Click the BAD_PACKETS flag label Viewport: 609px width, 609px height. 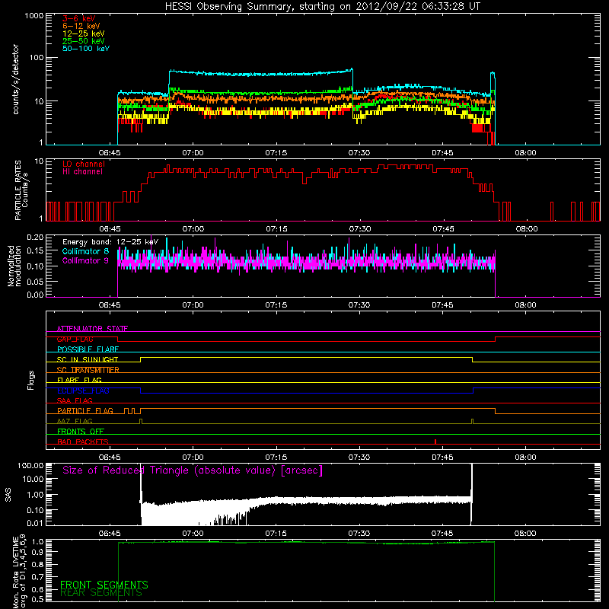coord(83,442)
